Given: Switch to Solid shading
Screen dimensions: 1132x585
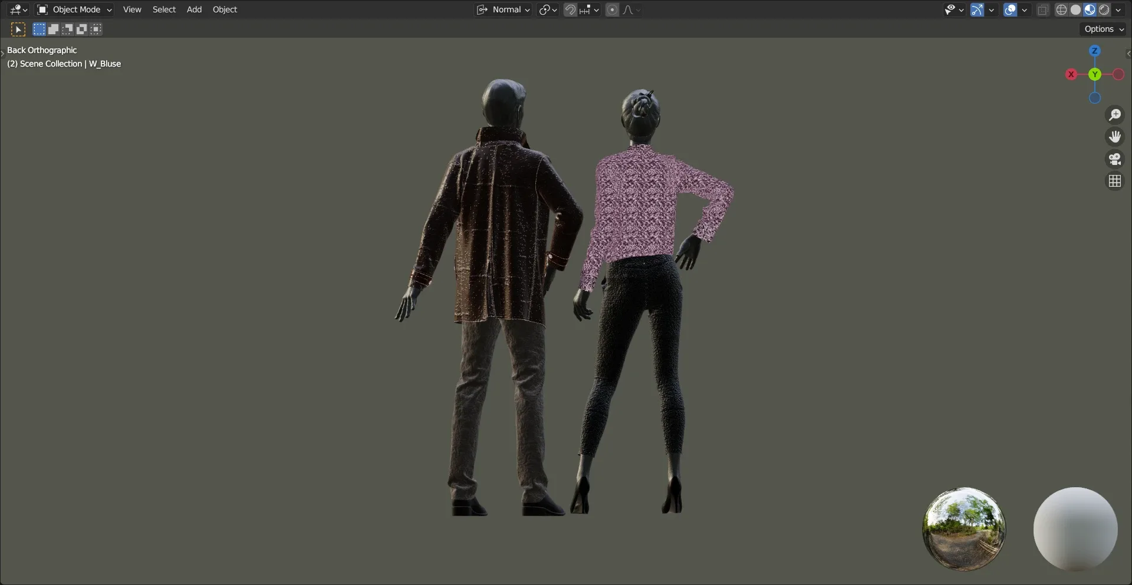Looking at the screenshot, I should (x=1075, y=9).
